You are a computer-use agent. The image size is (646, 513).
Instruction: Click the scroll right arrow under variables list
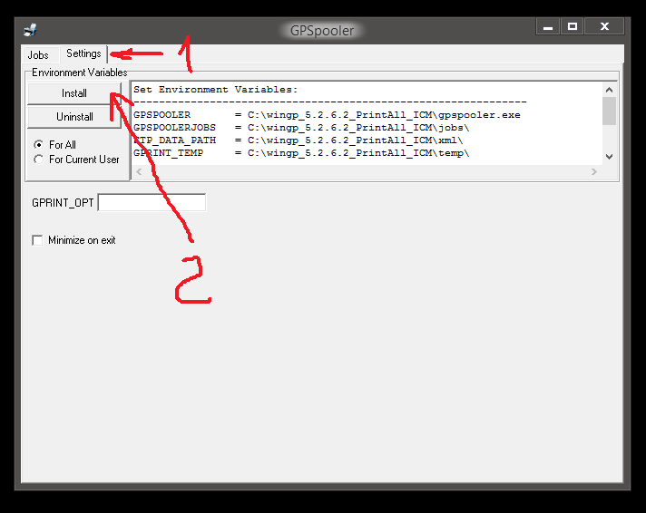593,171
